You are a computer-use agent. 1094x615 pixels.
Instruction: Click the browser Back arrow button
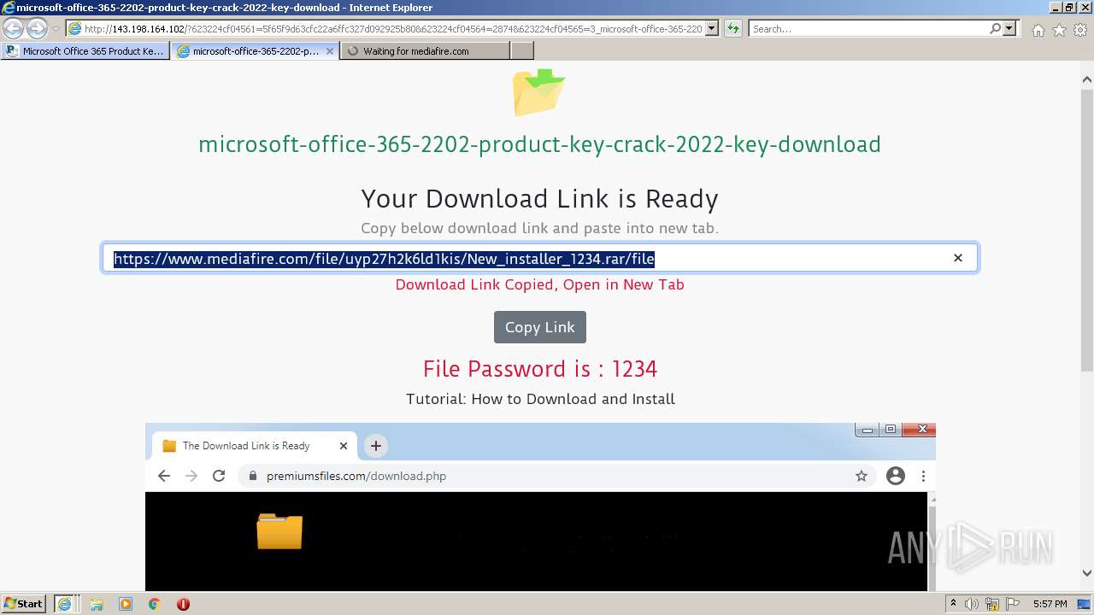coord(13,29)
